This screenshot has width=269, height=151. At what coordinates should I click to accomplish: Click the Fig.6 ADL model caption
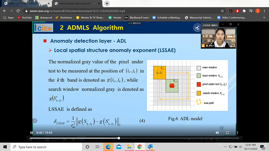coord(185,119)
